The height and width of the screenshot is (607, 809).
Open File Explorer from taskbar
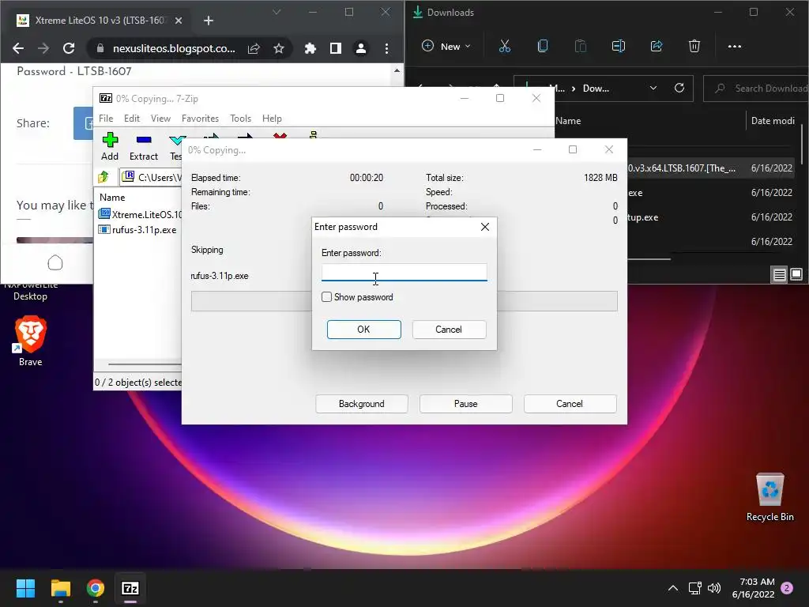(x=60, y=588)
